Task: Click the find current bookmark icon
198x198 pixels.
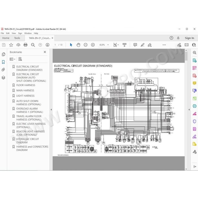Action: point(20,59)
